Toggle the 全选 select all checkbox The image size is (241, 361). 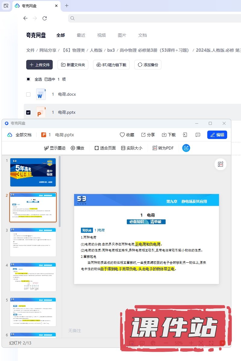pos(28,79)
